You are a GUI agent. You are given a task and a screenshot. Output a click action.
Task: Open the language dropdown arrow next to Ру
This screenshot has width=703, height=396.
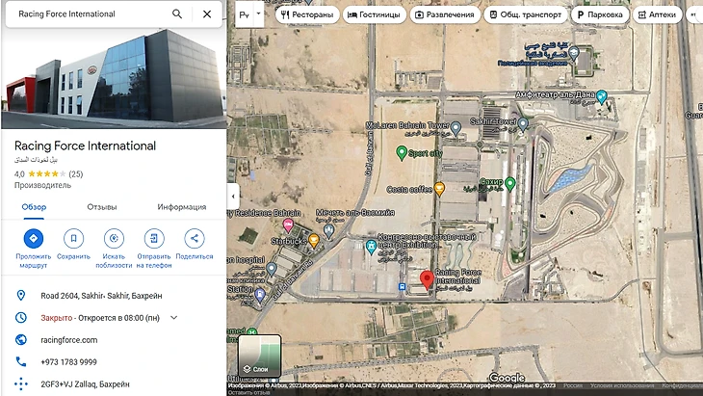pos(259,13)
